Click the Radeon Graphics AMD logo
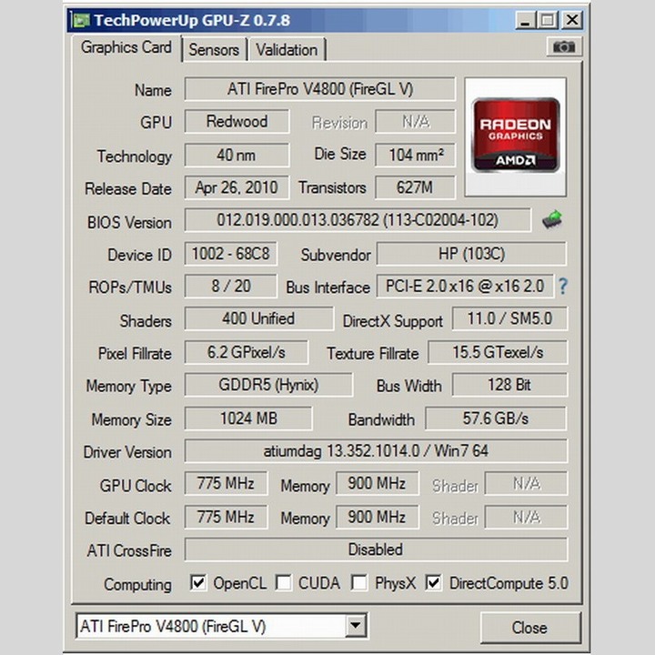655x655 pixels. [516, 136]
